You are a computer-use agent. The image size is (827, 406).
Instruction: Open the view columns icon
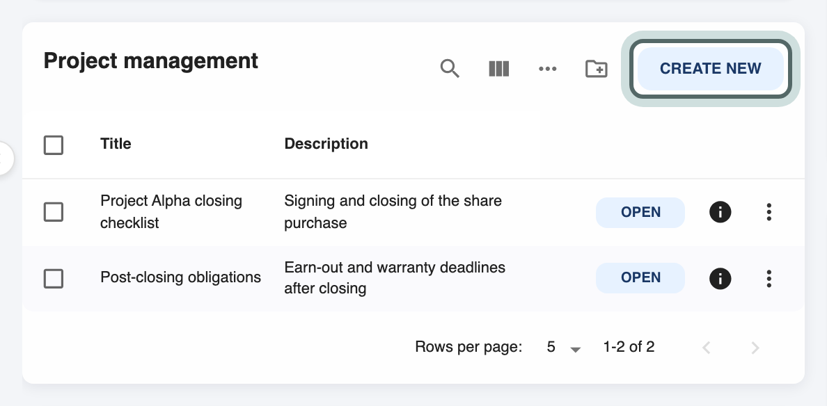click(x=498, y=68)
